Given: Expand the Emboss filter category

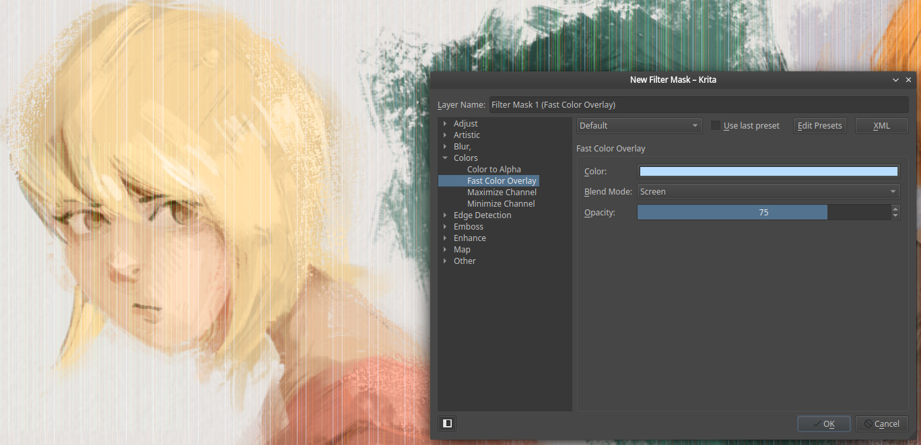Looking at the screenshot, I should (x=445, y=227).
